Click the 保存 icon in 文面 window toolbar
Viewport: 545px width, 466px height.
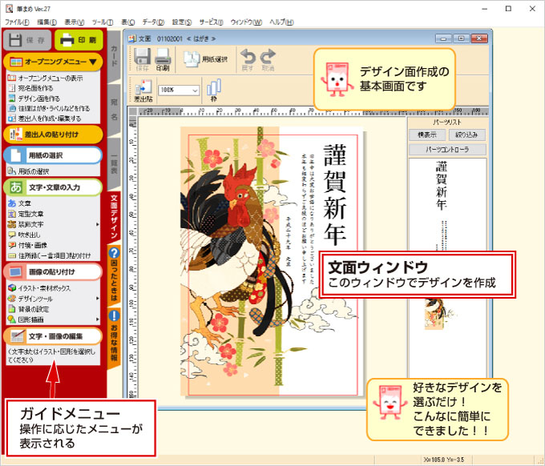142,59
